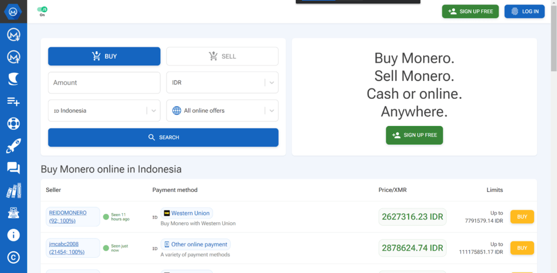Click the globe icon in offers selector
This screenshot has width=557, height=273.
point(177,110)
